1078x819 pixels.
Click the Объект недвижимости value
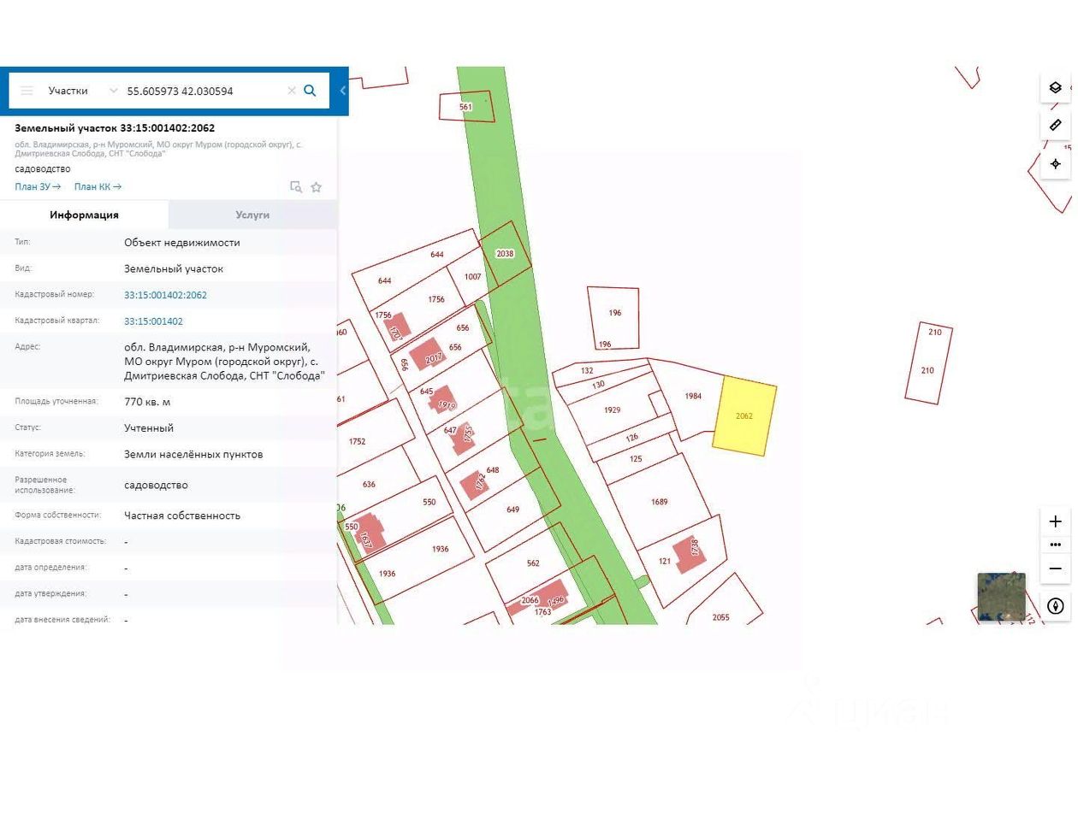[x=182, y=243]
